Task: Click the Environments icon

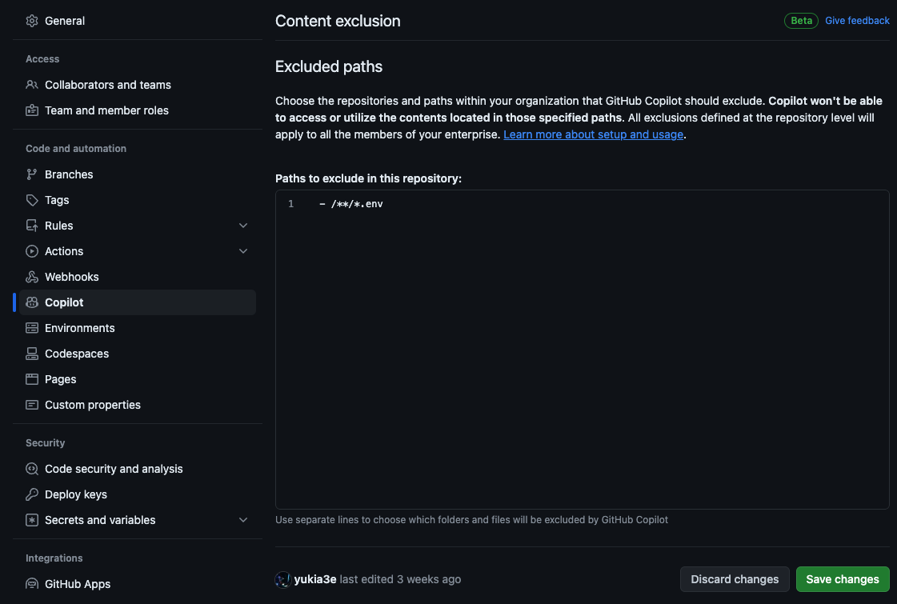Action: [31, 328]
